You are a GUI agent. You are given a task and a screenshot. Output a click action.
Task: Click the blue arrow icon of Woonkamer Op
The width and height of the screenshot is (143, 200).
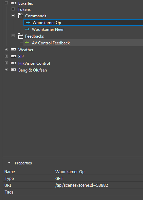tap(28, 23)
